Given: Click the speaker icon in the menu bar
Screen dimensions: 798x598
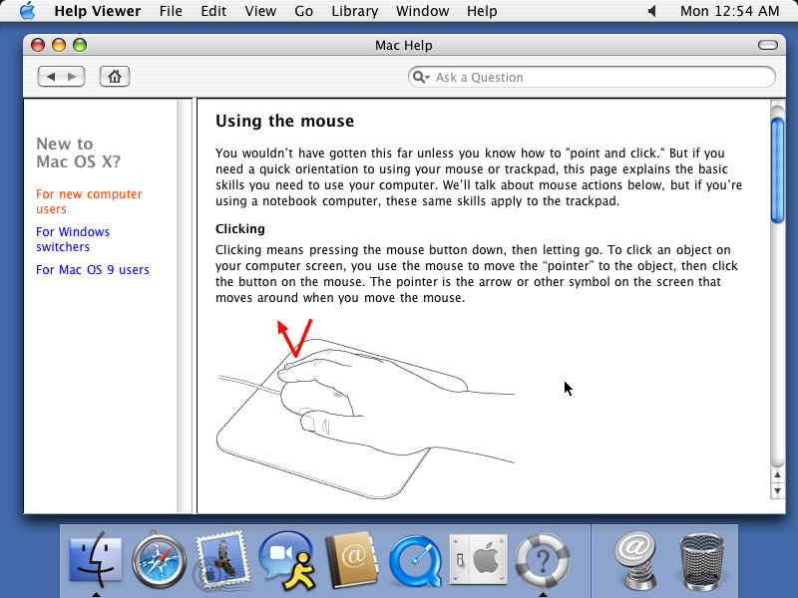Looking at the screenshot, I should (652, 11).
